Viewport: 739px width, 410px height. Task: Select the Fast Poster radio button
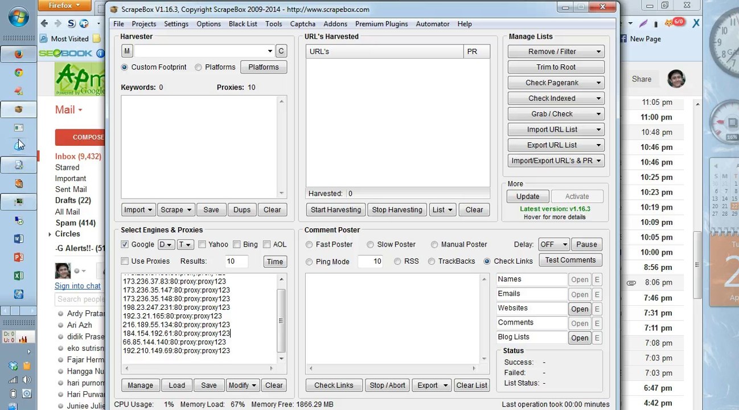309,245
